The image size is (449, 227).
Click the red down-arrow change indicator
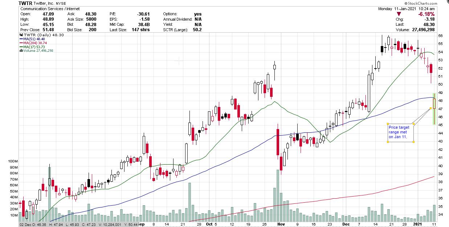click(400, 14)
